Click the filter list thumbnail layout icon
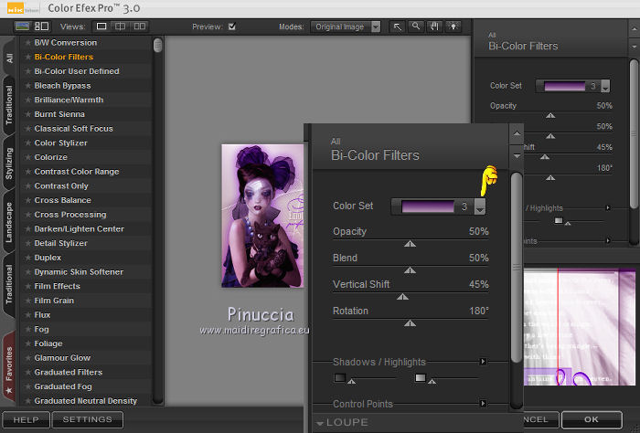This screenshot has height=433, width=640. 41,26
